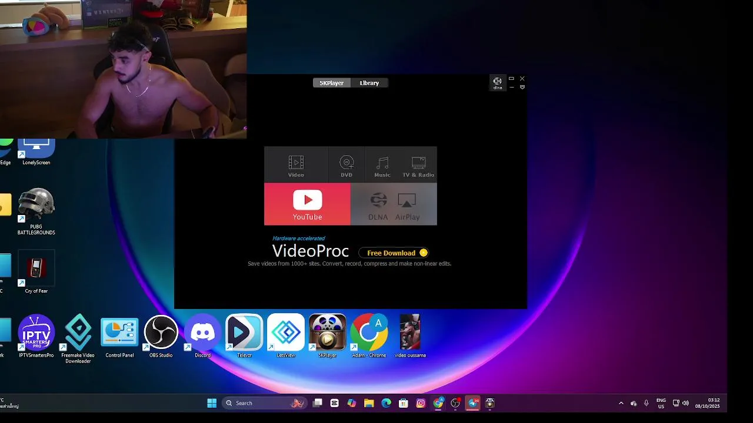The image size is (753, 423).
Task: Select the Discord desktop shortcut
Action: click(203, 336)
